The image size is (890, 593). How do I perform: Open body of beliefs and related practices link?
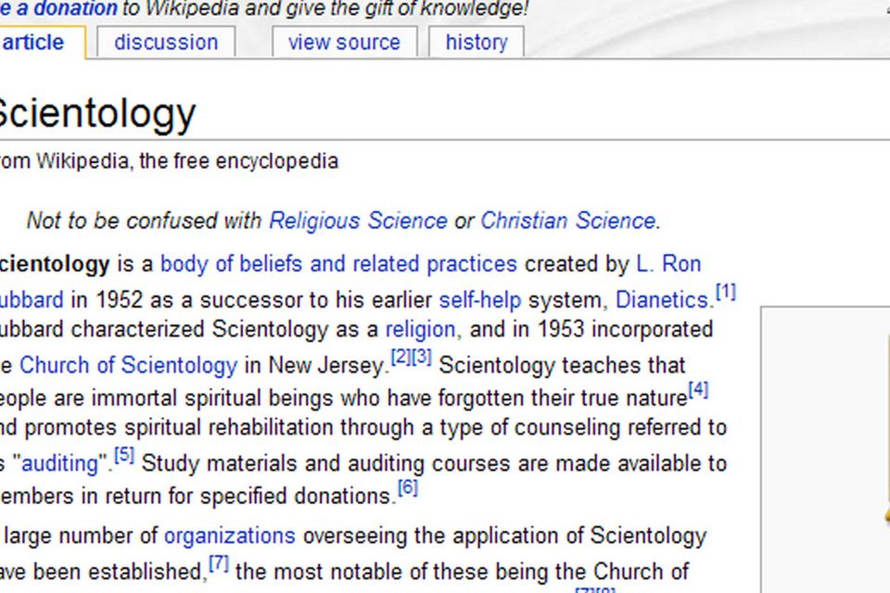click(338, 264)
